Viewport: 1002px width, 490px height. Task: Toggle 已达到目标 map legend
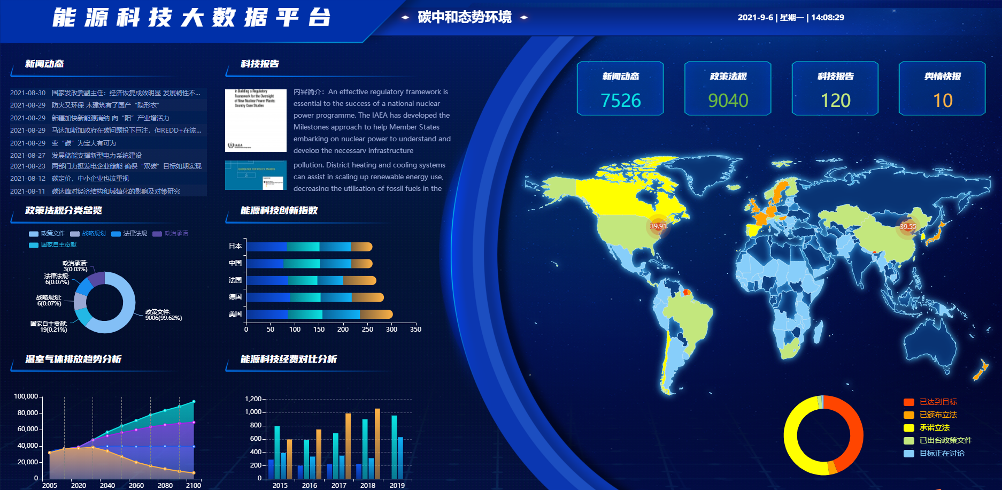[930, 402]
